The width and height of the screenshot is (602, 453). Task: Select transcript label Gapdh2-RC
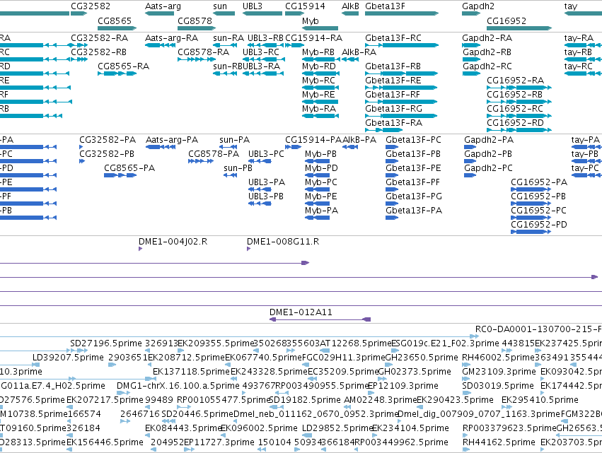[487, 66]
